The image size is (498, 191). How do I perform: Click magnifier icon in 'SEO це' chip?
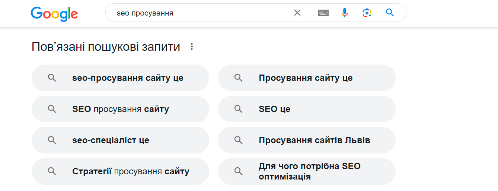click(238, 109)
